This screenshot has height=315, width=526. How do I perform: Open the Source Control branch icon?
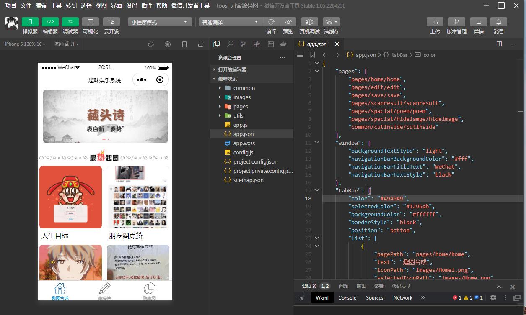(244, 44)
